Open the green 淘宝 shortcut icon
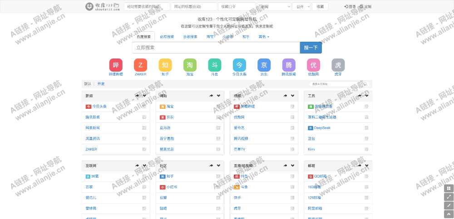The image size is (454, 219). (190, 65)
